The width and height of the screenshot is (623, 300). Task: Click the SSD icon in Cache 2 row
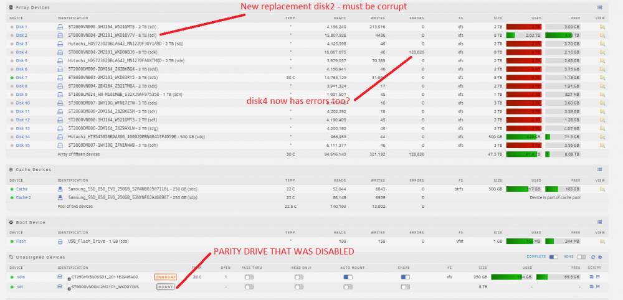click(60, 197)
